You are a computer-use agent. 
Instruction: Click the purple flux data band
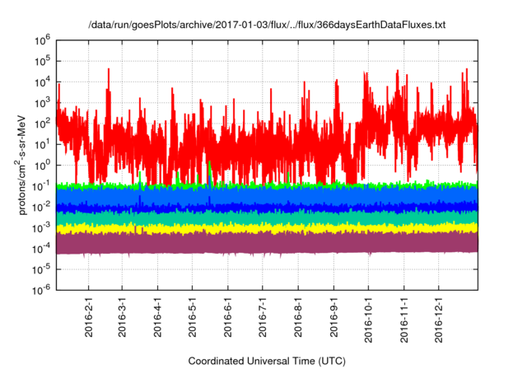(x=267, y=243)
